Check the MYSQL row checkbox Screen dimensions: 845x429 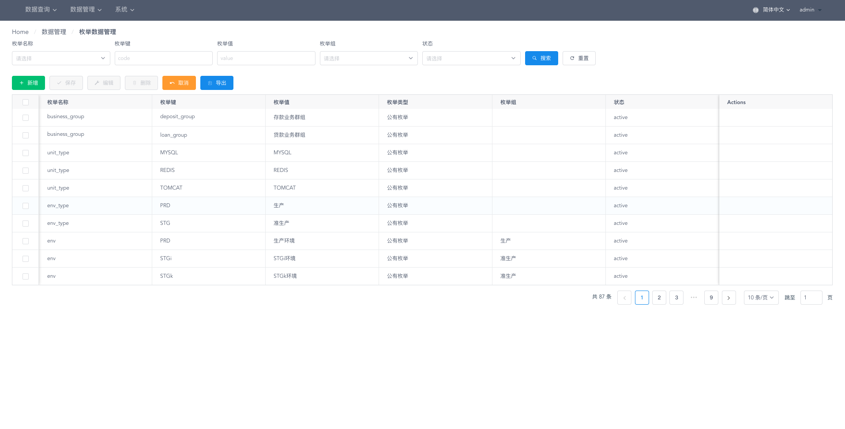click(x=26, y=153)
